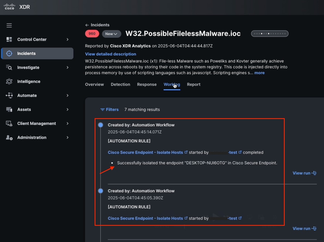Viewport: 324px width, 242px height.
Task: Expand Investigate submenu chevron
Action: (x=67, y=67)
